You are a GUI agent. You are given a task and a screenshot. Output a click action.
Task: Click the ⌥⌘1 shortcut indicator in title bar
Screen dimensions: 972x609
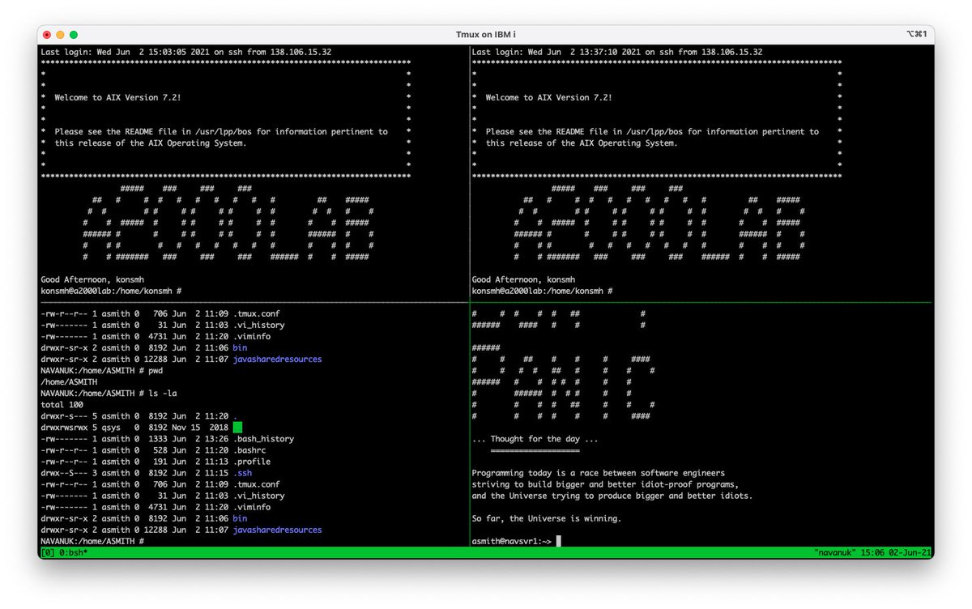(916, 35)
